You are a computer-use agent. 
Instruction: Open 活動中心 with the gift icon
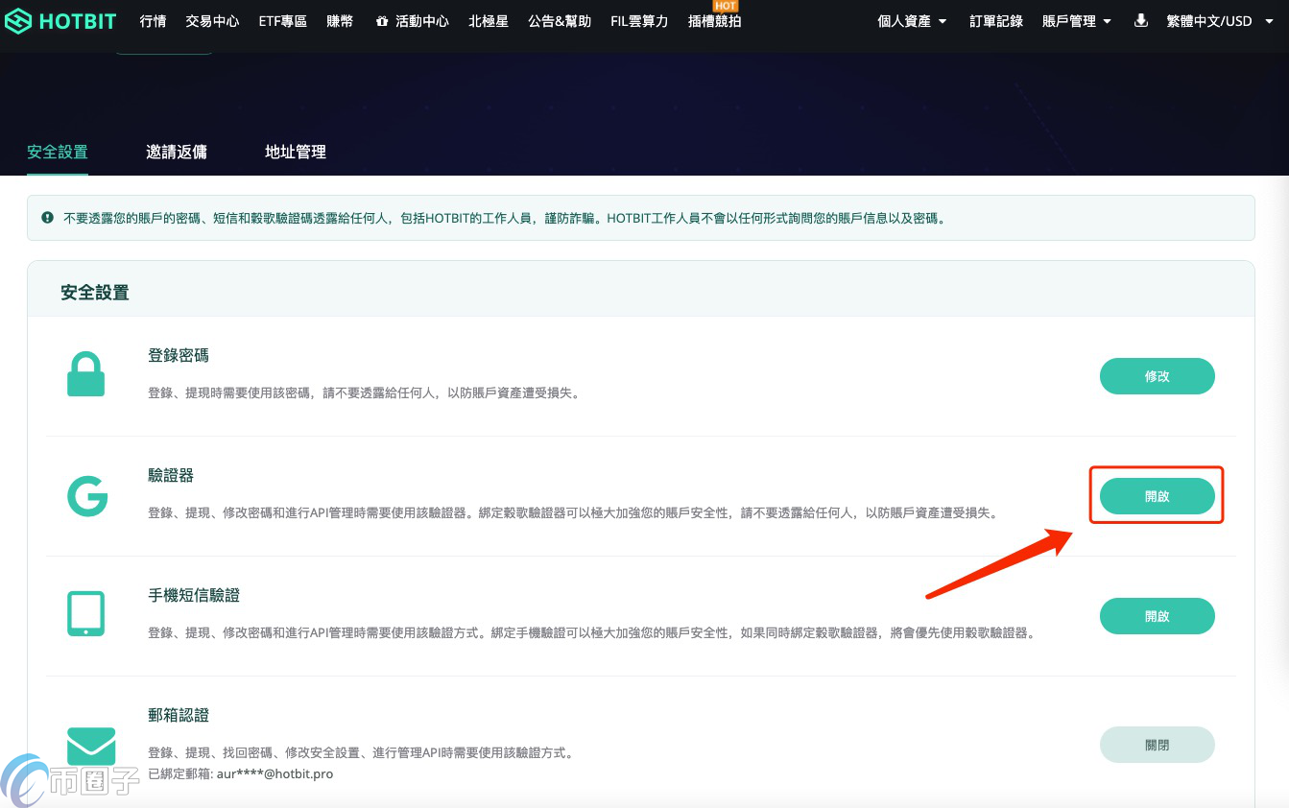[x=412, y=21]
